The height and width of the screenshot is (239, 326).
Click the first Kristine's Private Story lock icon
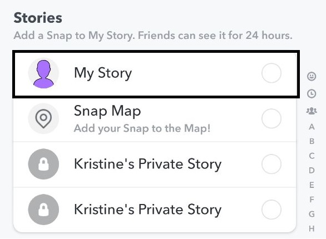(x=43, y=164)
